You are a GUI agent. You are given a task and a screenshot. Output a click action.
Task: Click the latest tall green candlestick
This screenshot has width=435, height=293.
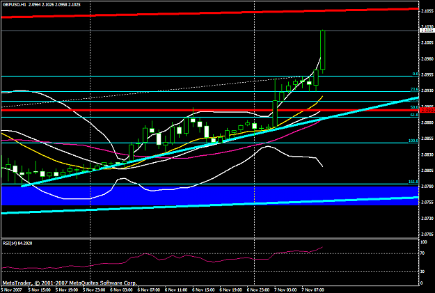point(323,49)
